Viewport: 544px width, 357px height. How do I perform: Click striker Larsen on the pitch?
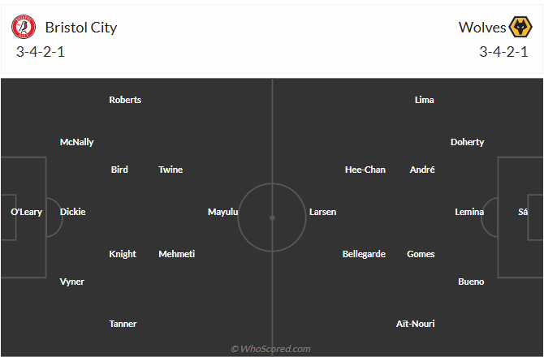322,212
